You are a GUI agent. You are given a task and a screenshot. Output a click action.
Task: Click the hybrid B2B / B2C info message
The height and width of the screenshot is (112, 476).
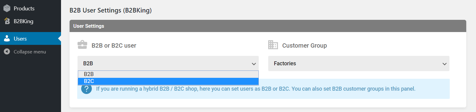pos(256,89)
